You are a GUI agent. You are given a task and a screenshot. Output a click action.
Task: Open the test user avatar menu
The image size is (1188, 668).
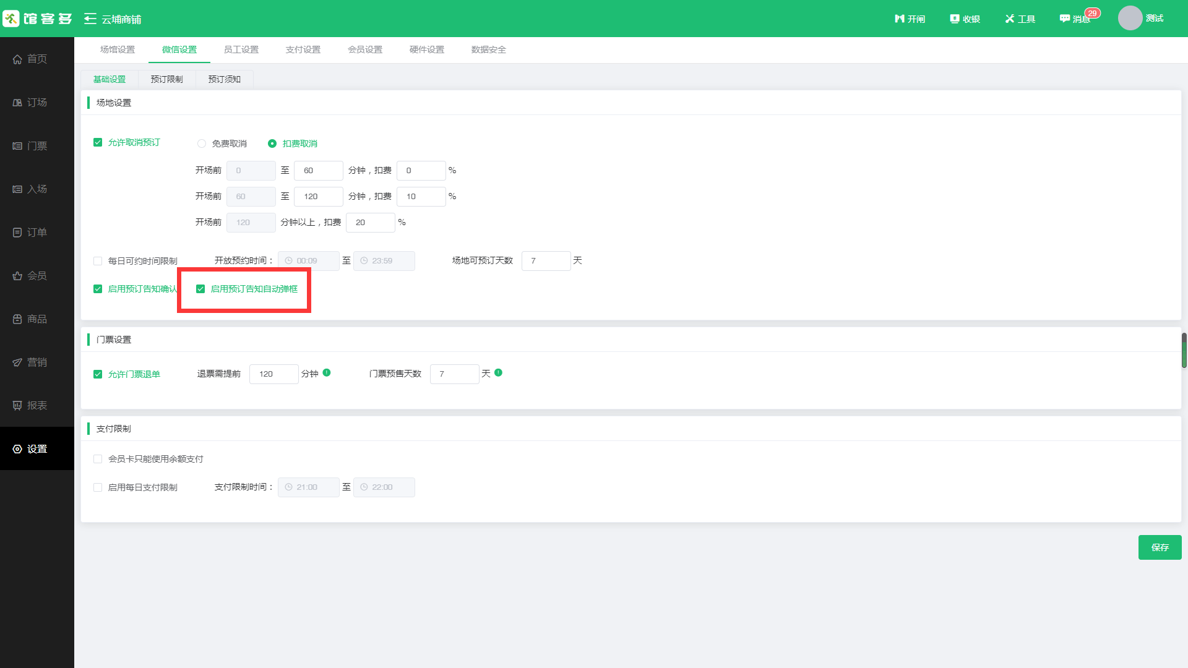tap(1130, 19)
